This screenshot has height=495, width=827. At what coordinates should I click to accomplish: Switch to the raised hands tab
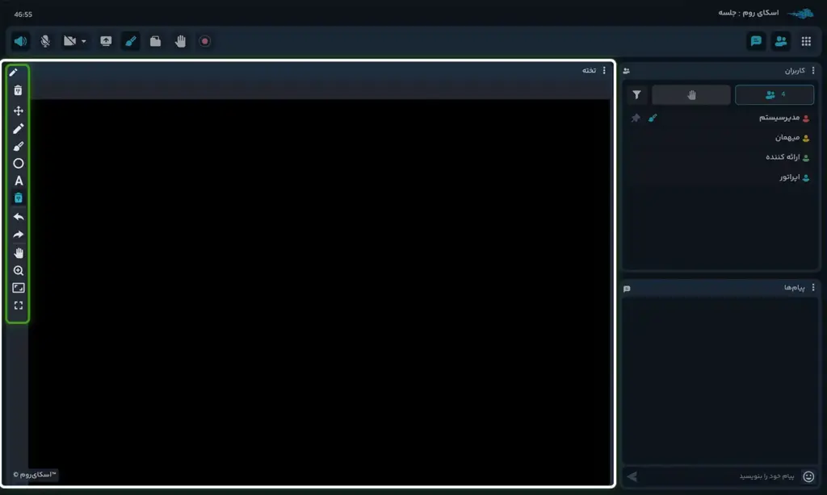[x=691, y=95]
